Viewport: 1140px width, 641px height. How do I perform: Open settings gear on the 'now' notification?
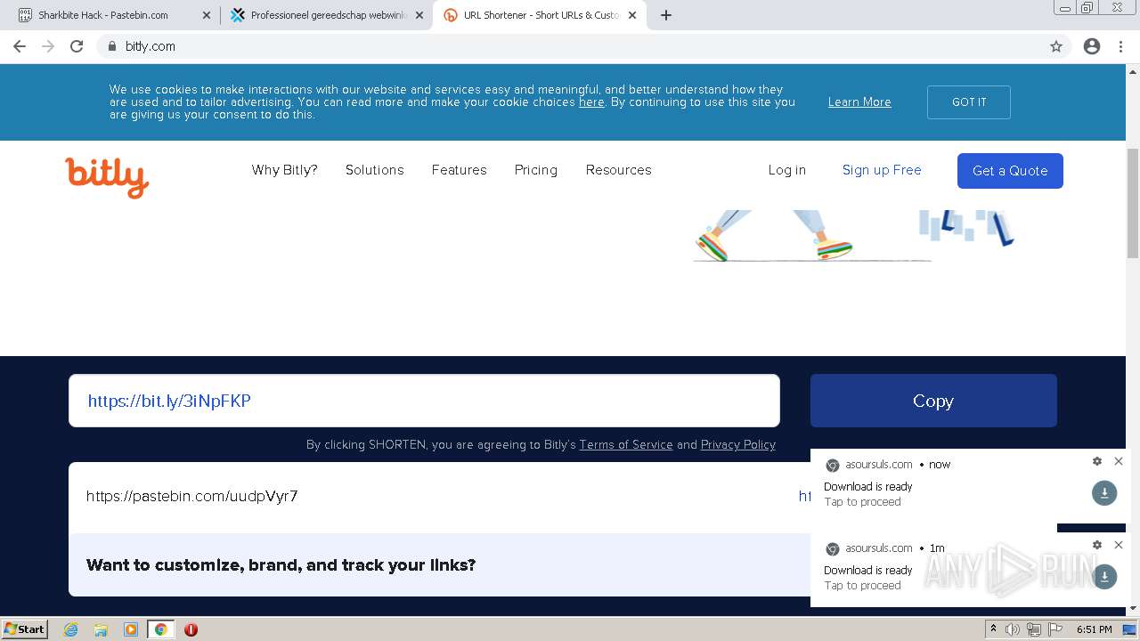(x=1097, y=461)
